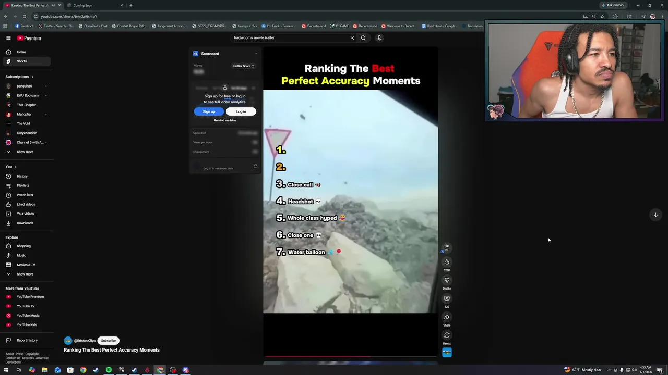Click the YouTube Premium logo

point(29,38)
